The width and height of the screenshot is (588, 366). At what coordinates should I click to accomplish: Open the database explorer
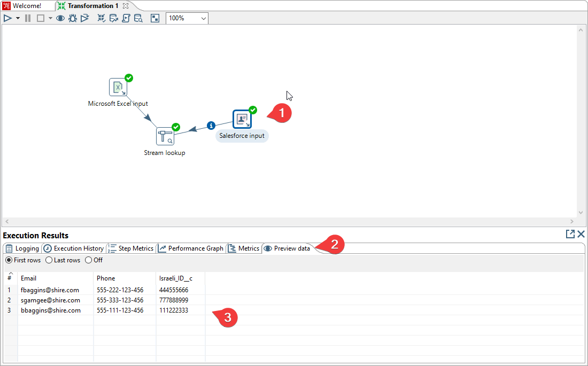(x=138, y=18)
